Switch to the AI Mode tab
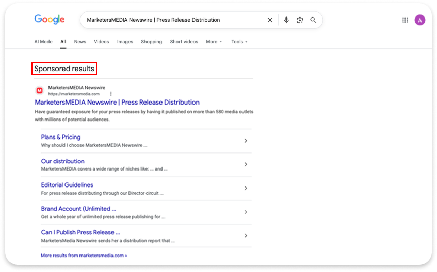Viewport: 437px width, 272px height. (x=43, y=42)
